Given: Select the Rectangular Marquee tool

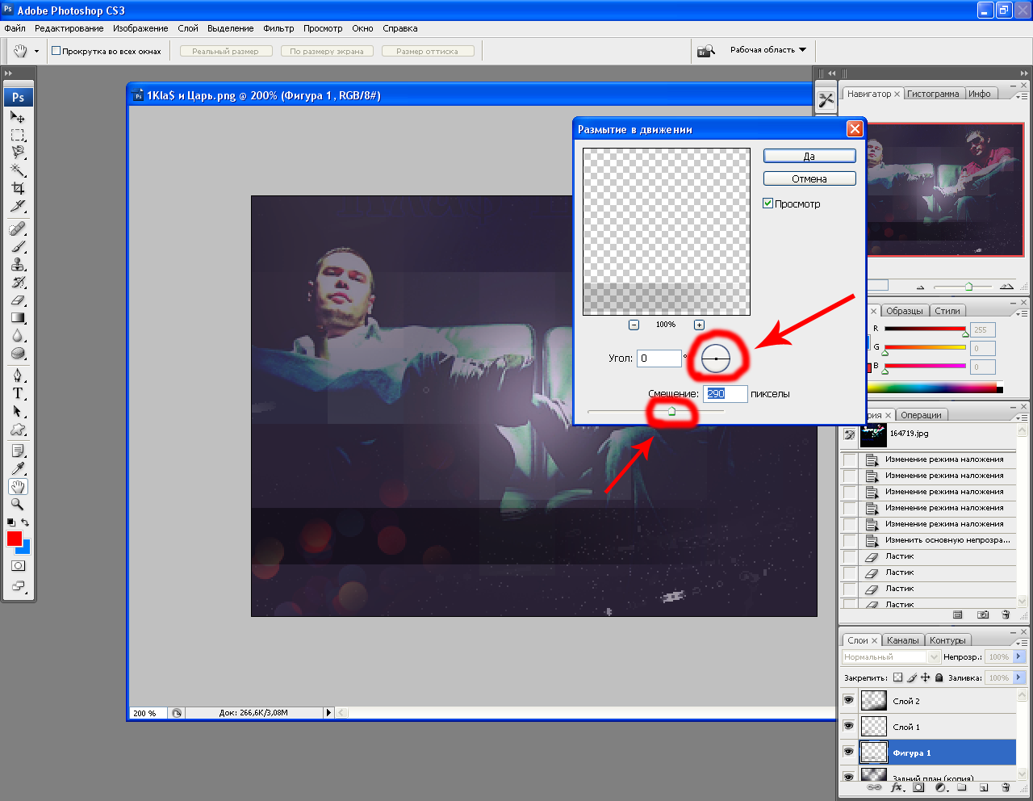Looking at the screenshot, I should [x=18, y=135].
